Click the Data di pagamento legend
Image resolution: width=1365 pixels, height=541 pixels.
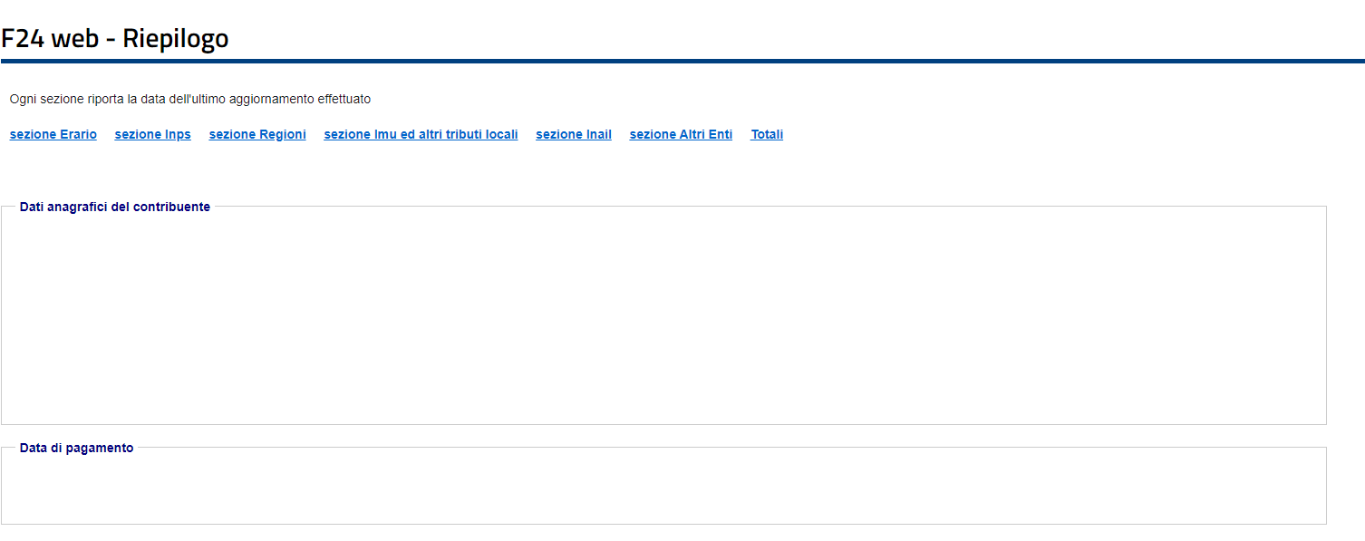coord(76,448)
